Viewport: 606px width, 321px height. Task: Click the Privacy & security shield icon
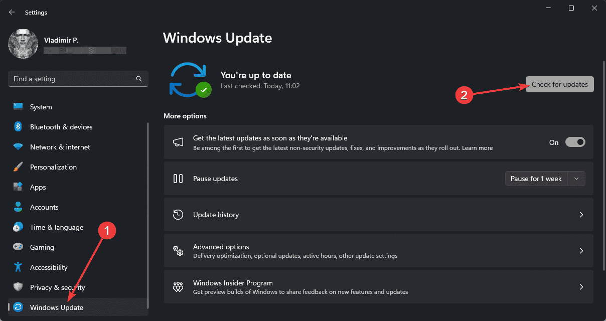[19, 287]
